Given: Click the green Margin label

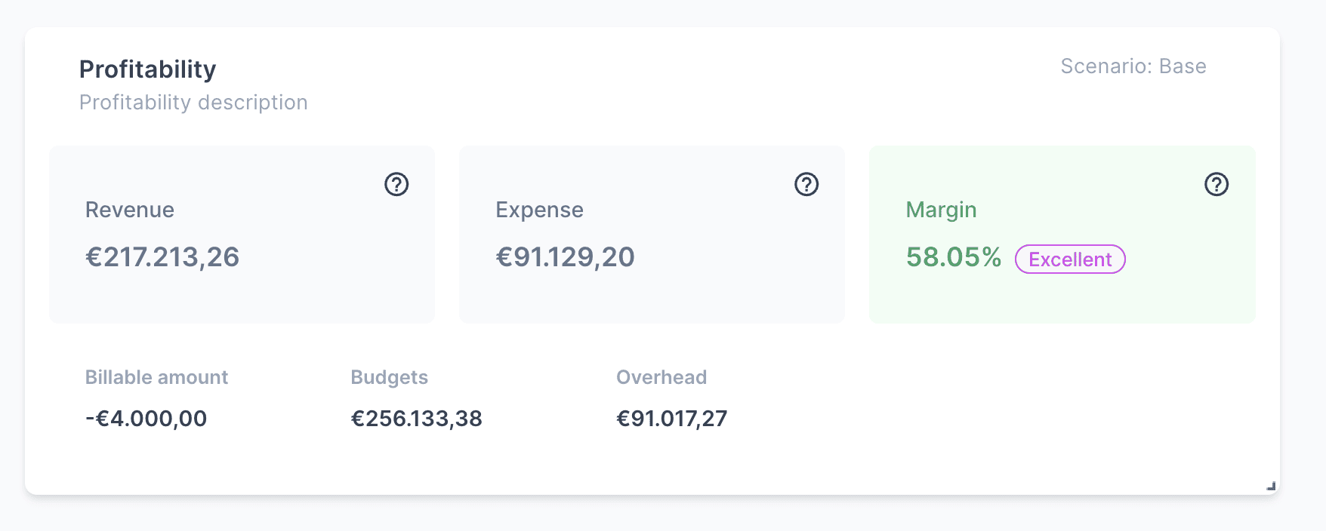Looking at the screenshot, I should click(941, 210).
